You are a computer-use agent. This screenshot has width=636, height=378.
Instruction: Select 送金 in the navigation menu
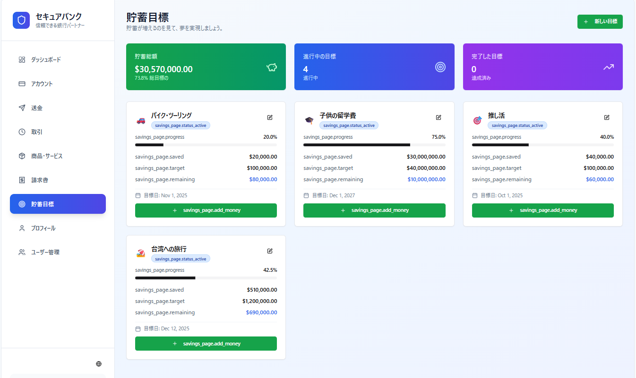pos(37,108)
